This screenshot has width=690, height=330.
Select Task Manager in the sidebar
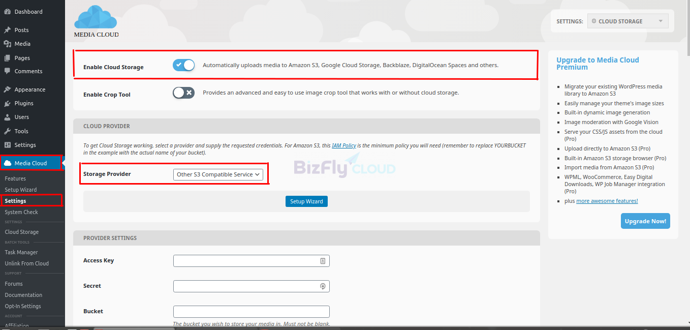click(21, 252)
